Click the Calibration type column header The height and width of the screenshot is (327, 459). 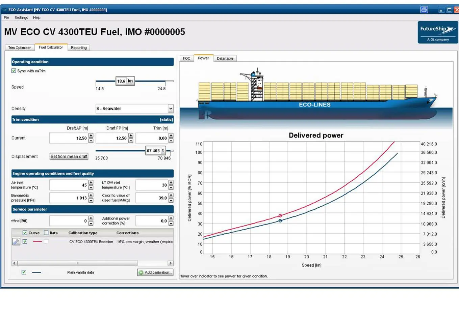[x=83, y=233]
